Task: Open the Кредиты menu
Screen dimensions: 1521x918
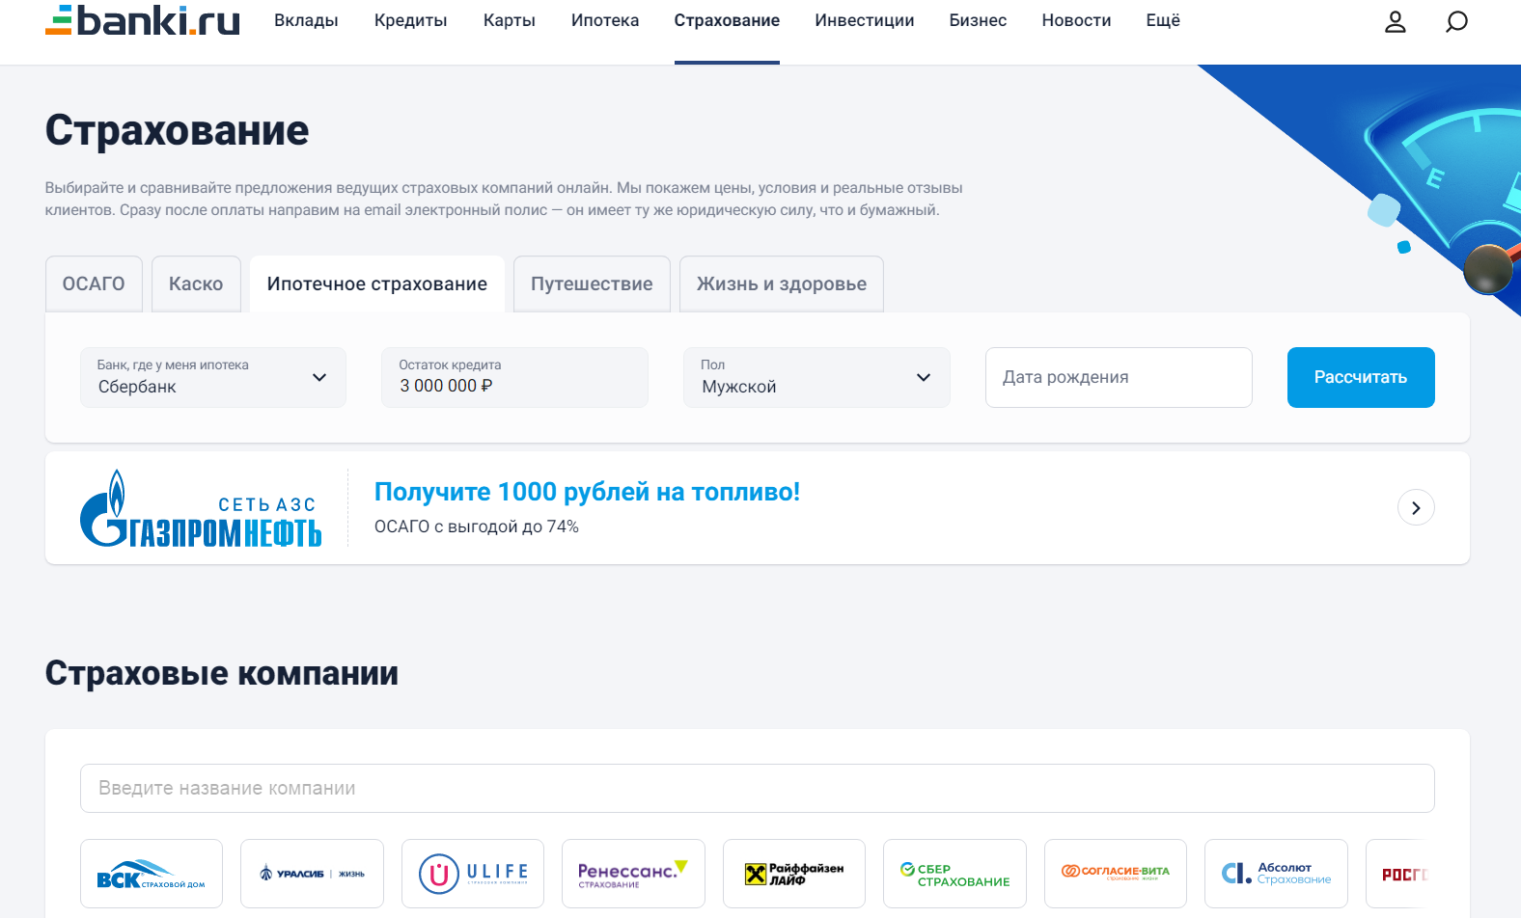Action: pos(411,20)
